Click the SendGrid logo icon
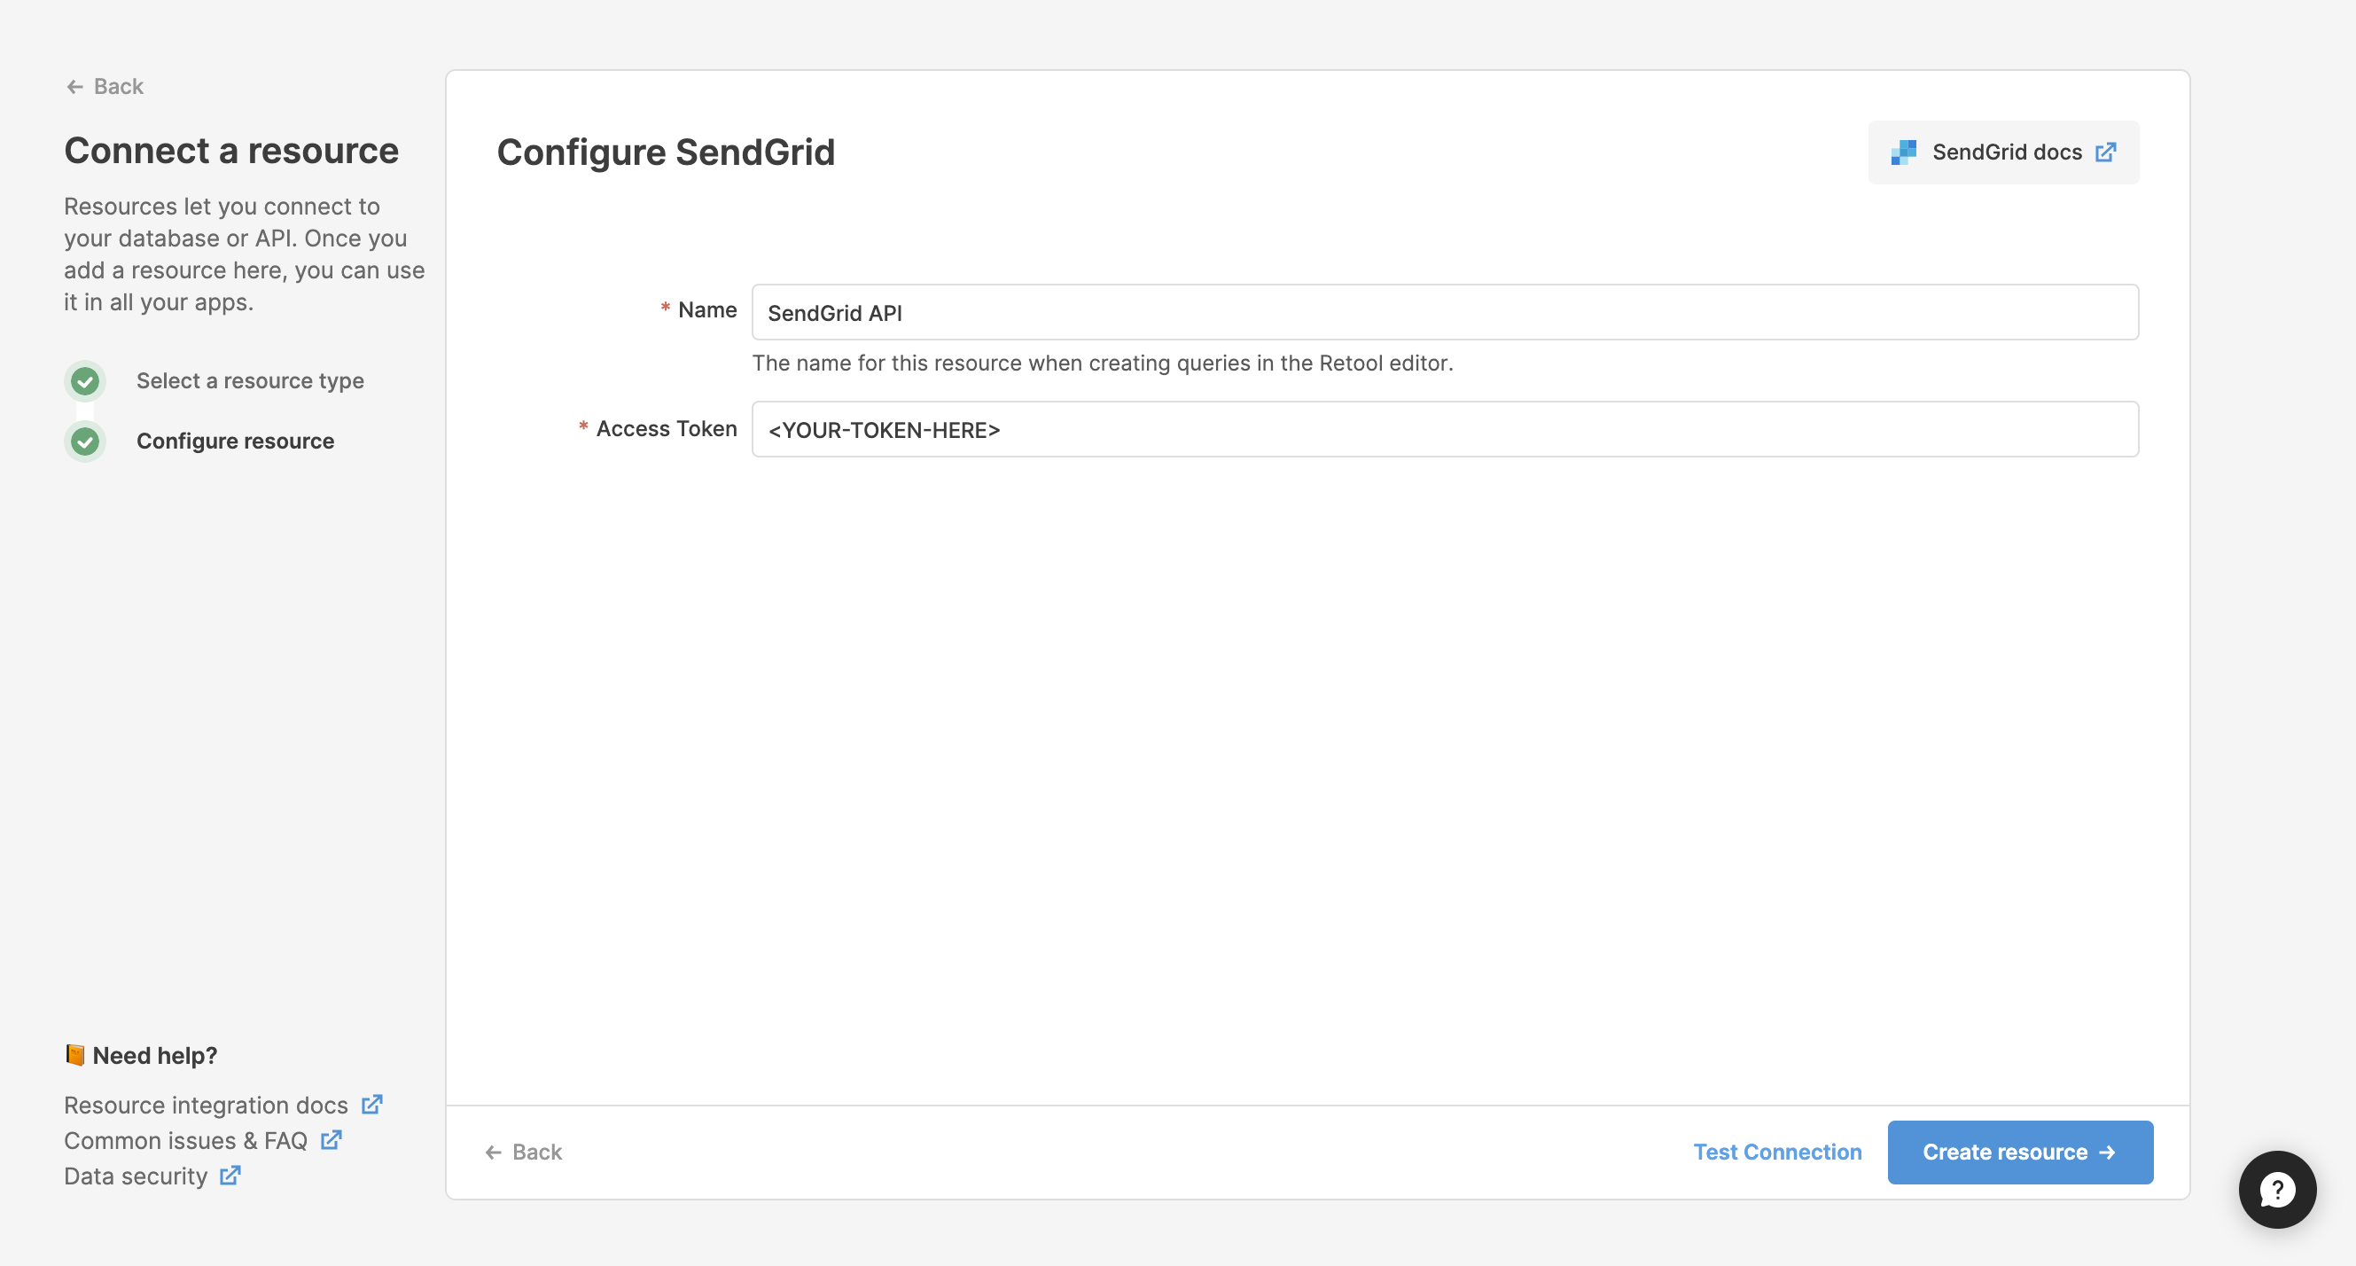 click(1903, 152)
